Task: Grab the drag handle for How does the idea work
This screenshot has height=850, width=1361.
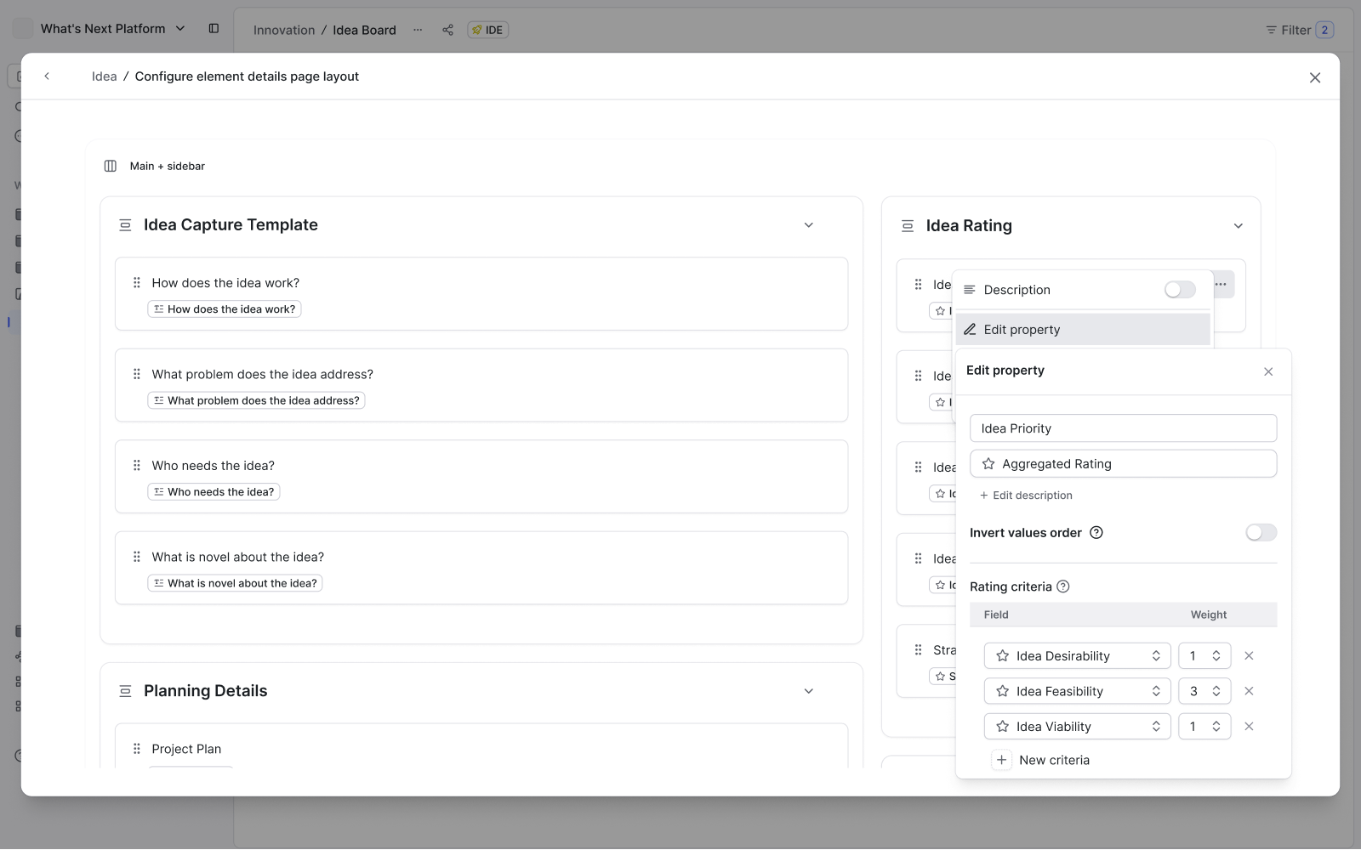Action: (137, 282)
